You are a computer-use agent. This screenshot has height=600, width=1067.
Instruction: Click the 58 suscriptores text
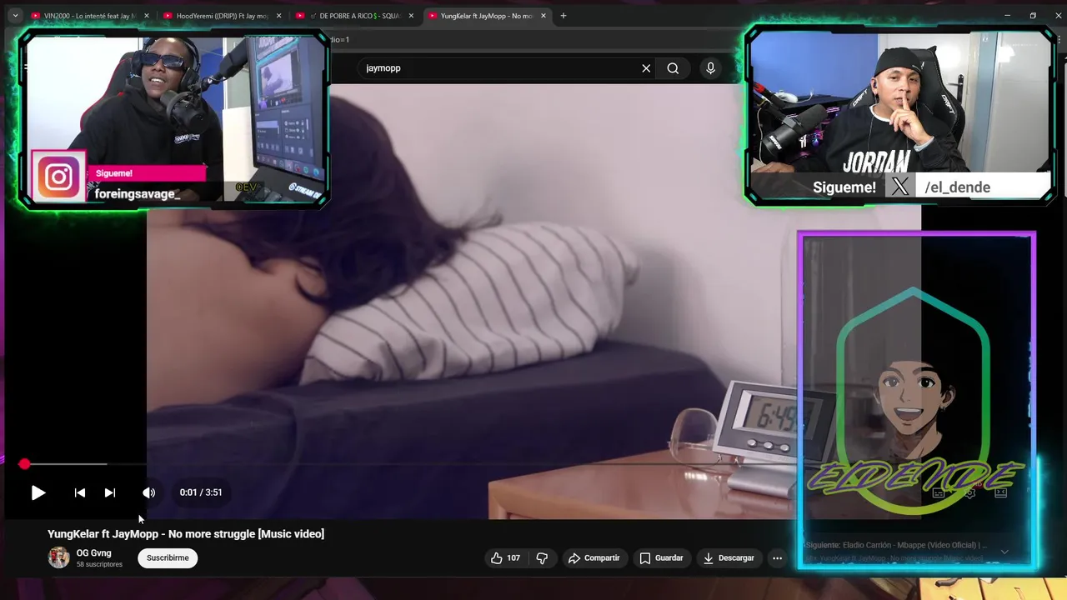coord(99,564)
